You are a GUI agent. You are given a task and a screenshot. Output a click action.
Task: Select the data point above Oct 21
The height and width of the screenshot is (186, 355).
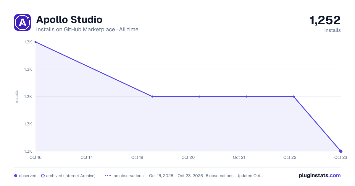pos(246,97)
